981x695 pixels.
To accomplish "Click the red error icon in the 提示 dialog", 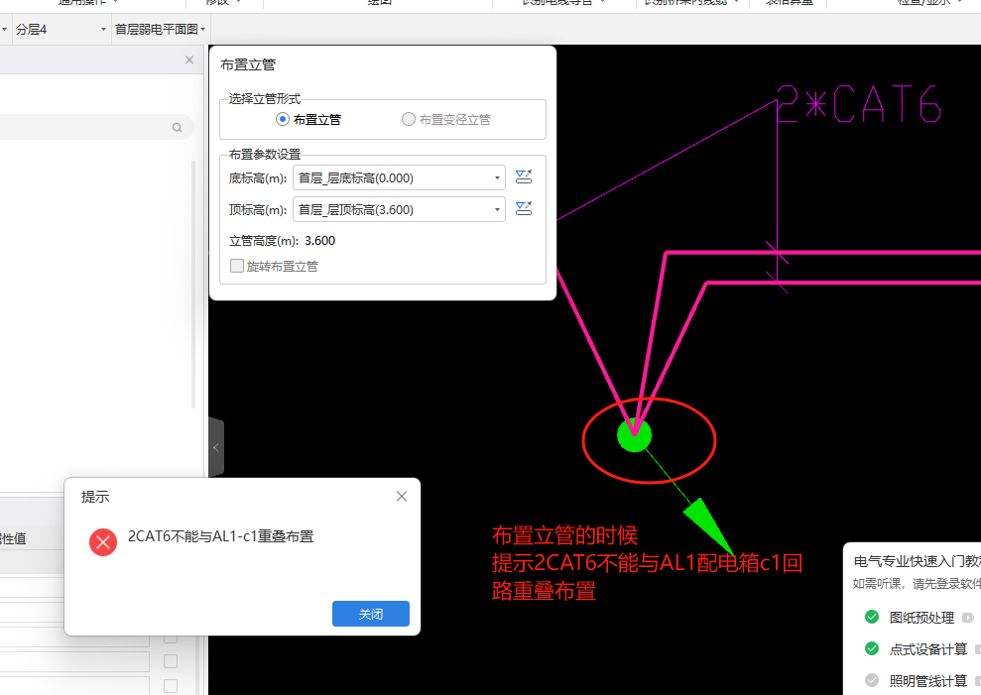I will tap(103, 542).
